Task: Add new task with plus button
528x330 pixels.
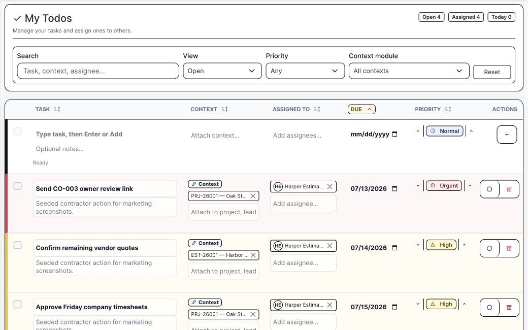Action: pos(507,135)
